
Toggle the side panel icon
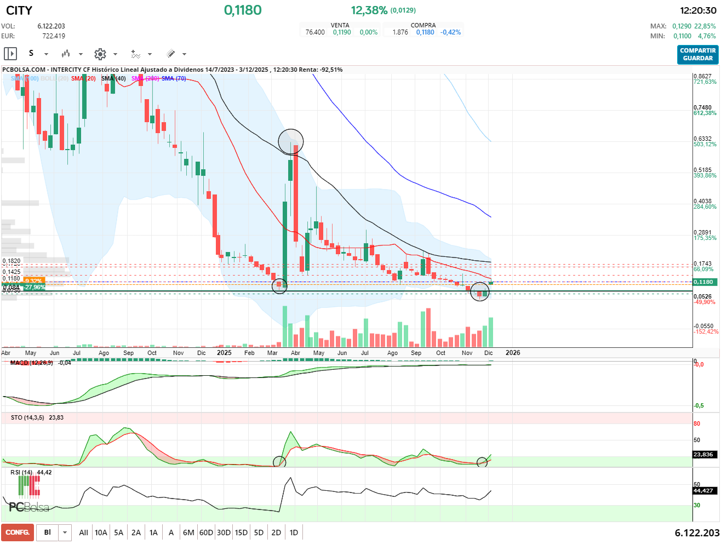10,54
